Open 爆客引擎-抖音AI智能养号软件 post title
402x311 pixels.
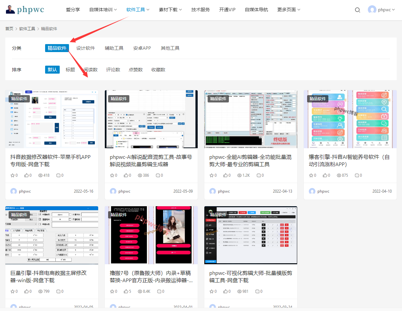[349, 160]
